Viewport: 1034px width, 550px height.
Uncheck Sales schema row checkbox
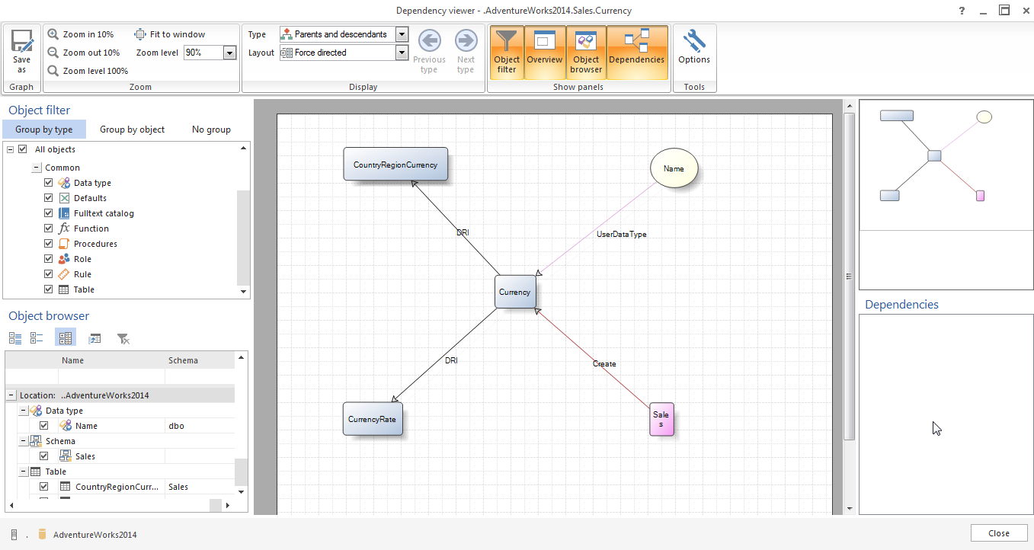coord(43,456)
